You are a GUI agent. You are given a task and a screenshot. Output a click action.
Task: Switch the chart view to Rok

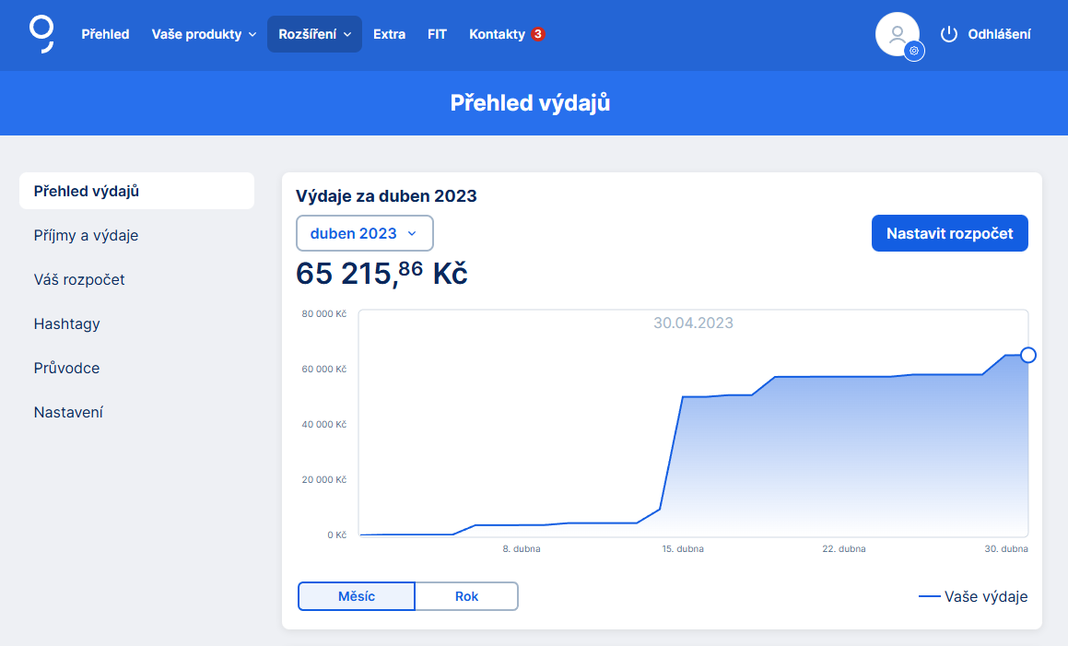click(x=466, y=596)
